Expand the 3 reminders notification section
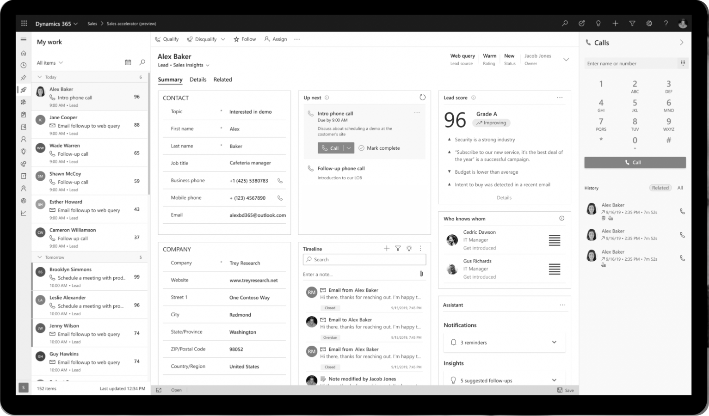The height and width of the screenshot is (416, 709). point(554,343)
